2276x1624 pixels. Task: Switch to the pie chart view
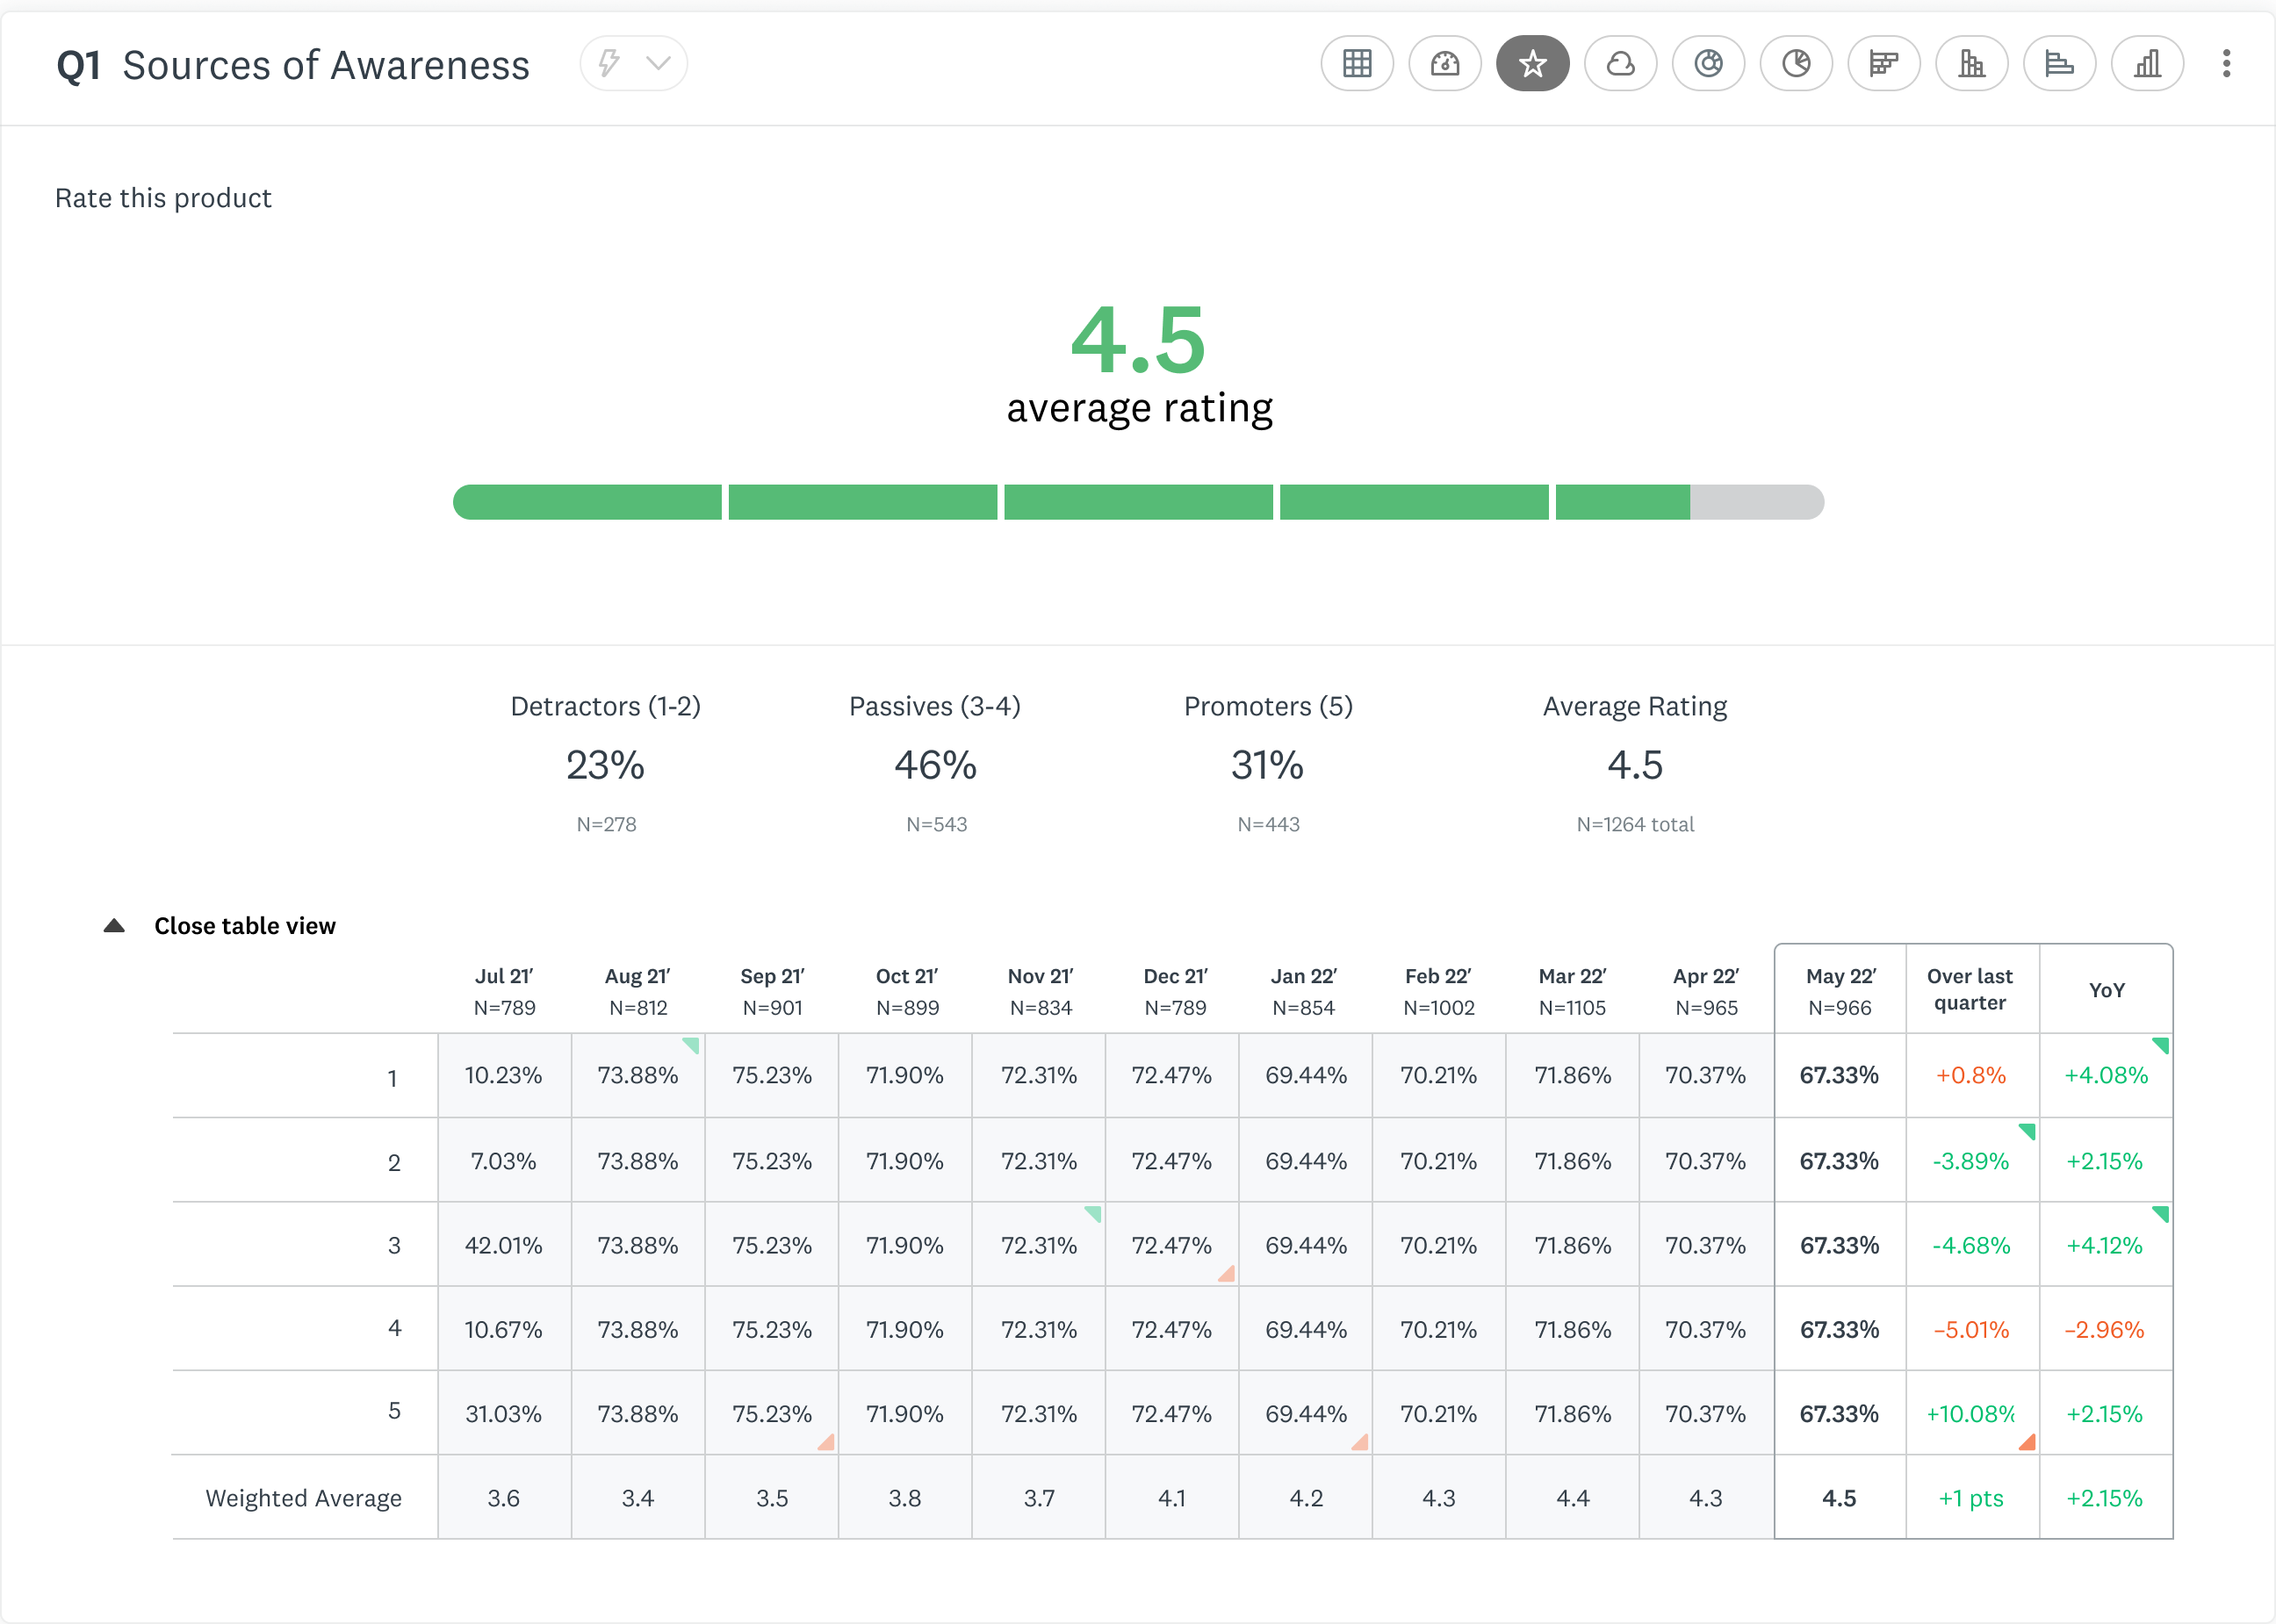pyautogui.click(x=1797, y=64)
